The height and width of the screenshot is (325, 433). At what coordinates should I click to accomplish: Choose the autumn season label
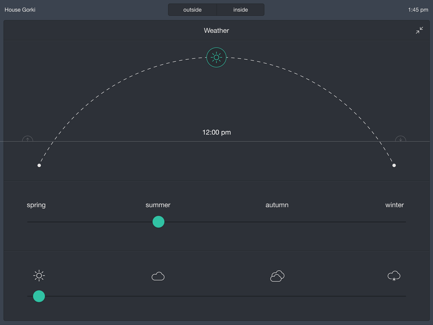pos(277,205)
